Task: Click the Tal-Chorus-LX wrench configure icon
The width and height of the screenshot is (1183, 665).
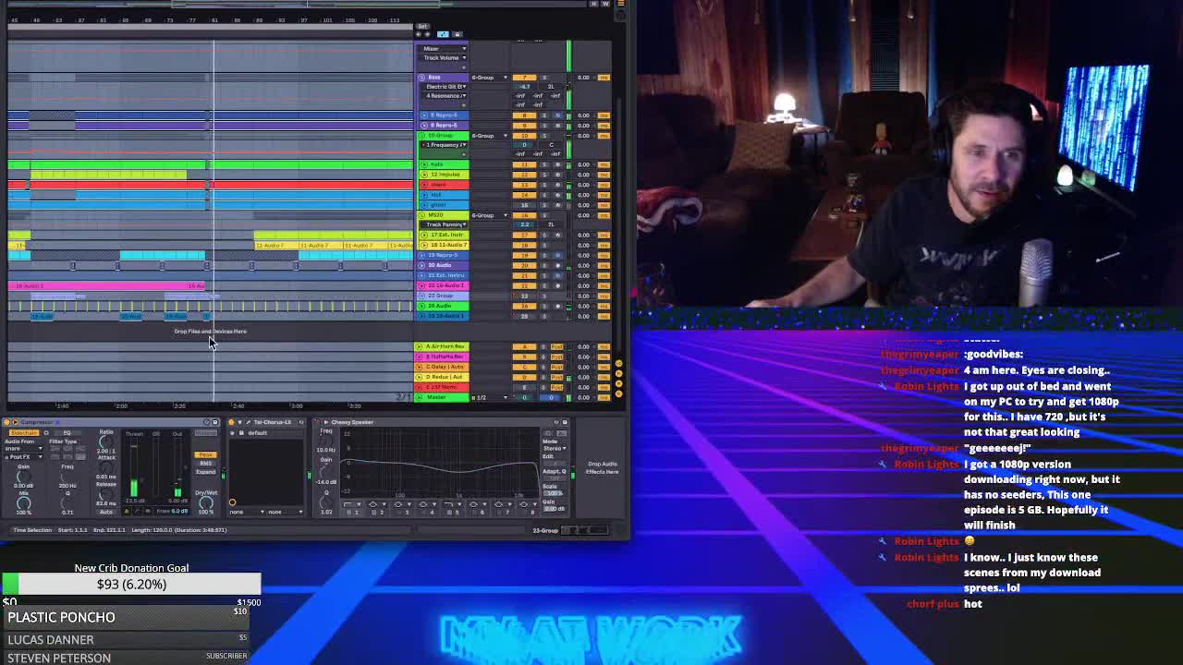Action: (x=248, y=422)
